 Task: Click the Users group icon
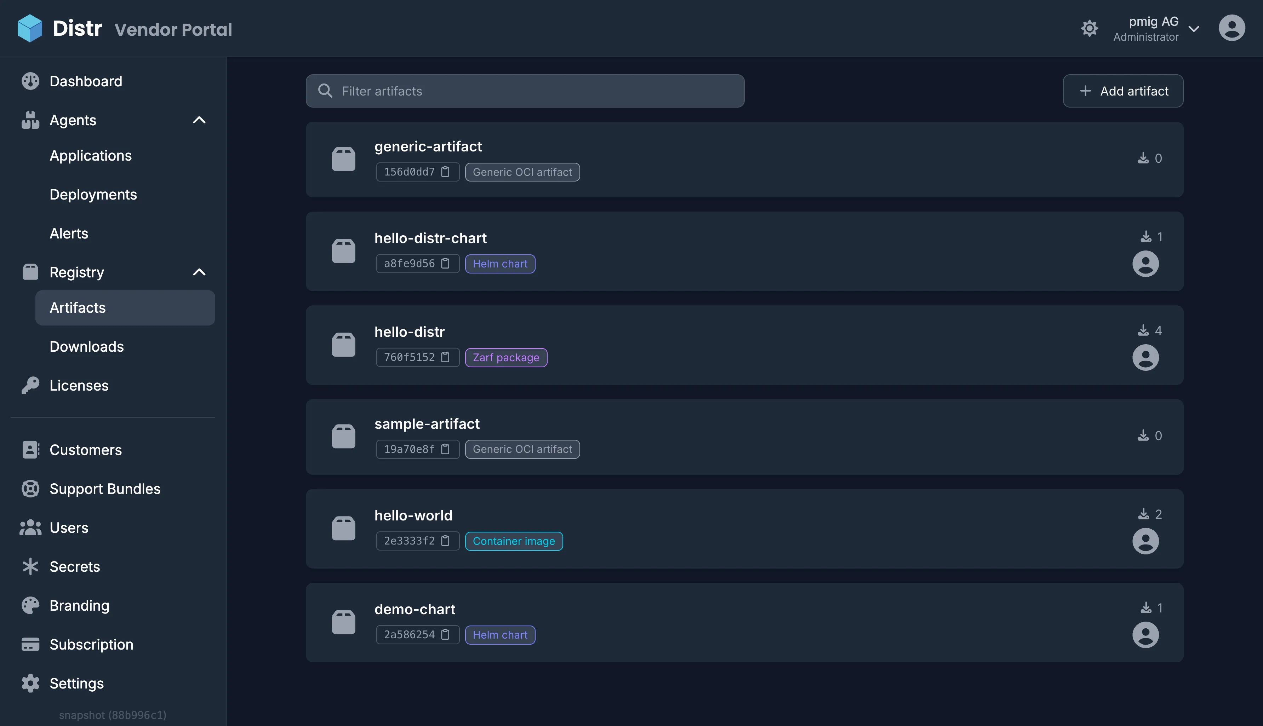30,528
